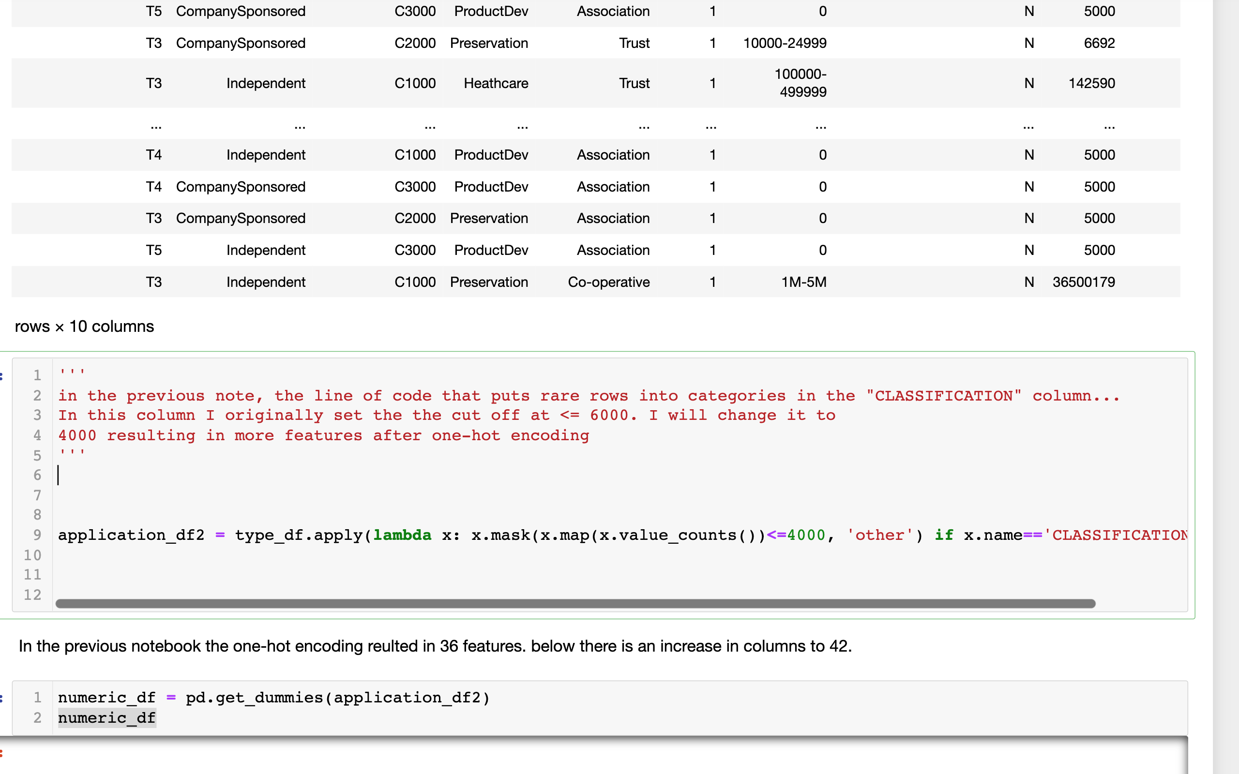1239x774 pixels.
Task: Click the '36500179' cell value
Action: coord(1083,282)
